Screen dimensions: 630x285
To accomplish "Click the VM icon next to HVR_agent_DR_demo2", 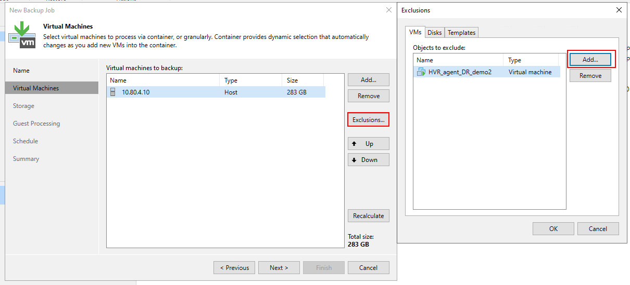I will (x=421, y=72).
